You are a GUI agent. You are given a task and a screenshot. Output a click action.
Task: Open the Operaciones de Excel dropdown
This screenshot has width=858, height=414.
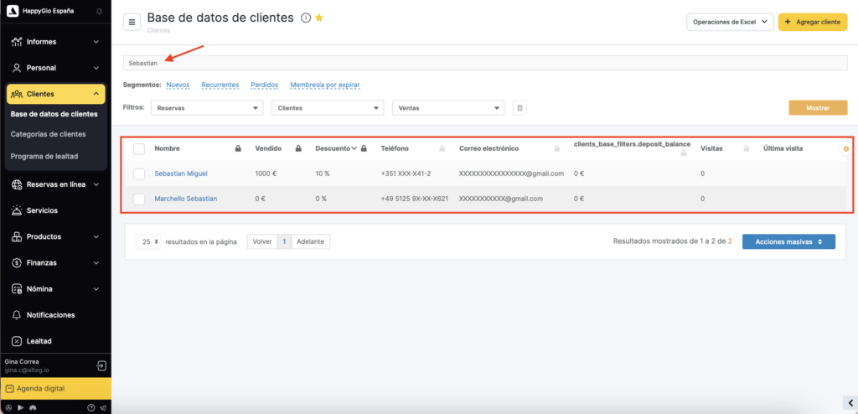[x=728, y=23]
